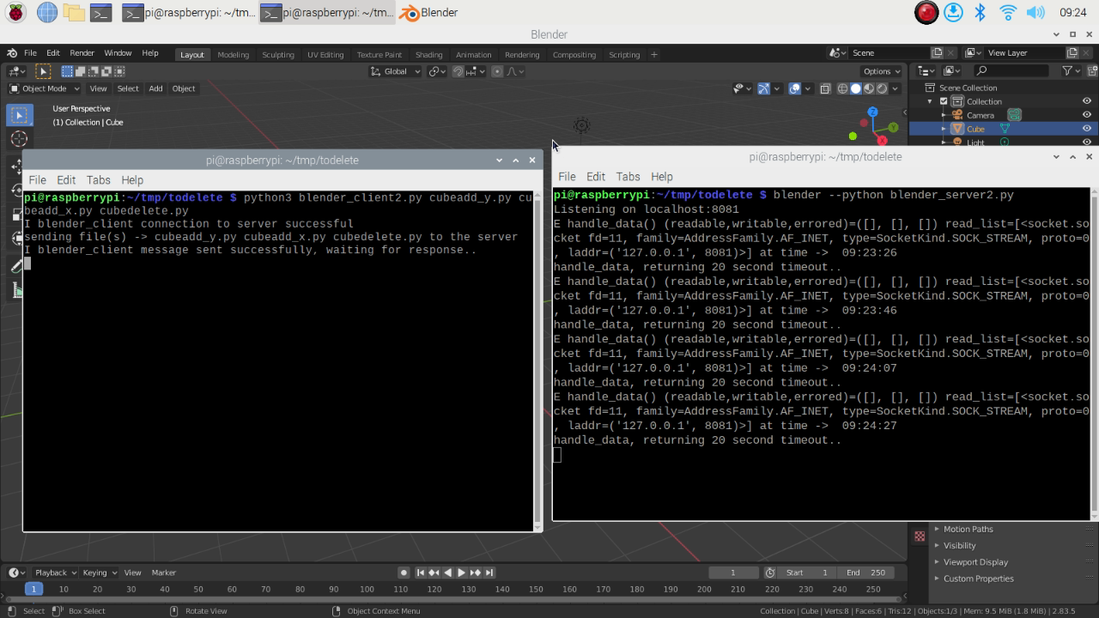This screenshot has height=618, width=1099.
Task: Hide the Cube with eye icon
Action: (1086, 129)
